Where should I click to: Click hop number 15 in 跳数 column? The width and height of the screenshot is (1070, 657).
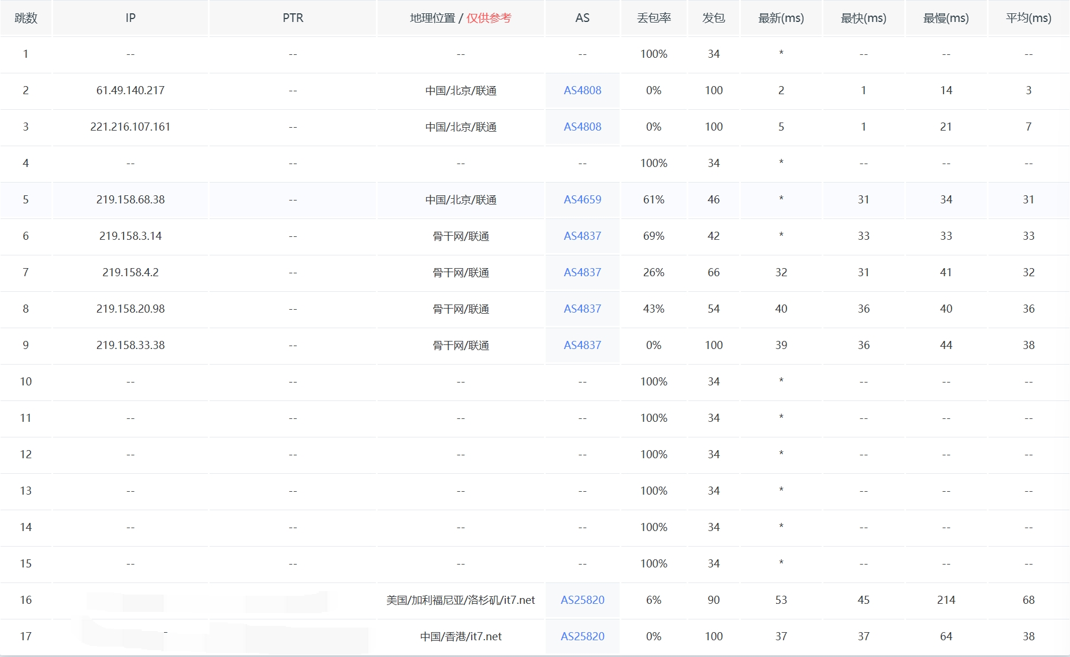(x=26, y=563)
